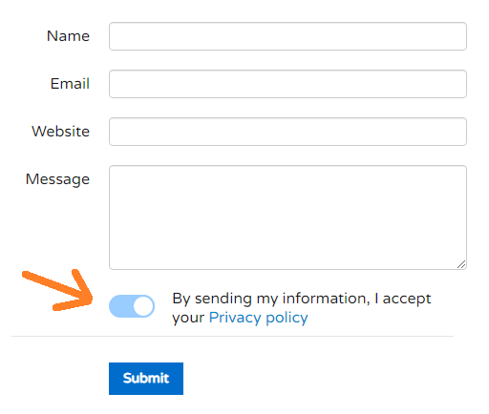The height and width of the screenshot is (414, 489).
Task: Click the divider line above Submit
Action: tap(232, 336)
